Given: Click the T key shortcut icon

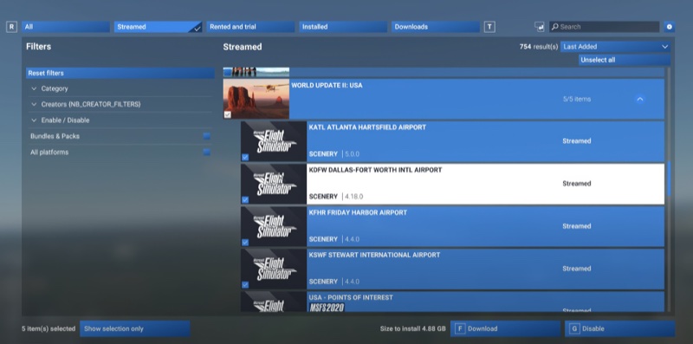Looking at the screenshot, I should coord(489,27).
